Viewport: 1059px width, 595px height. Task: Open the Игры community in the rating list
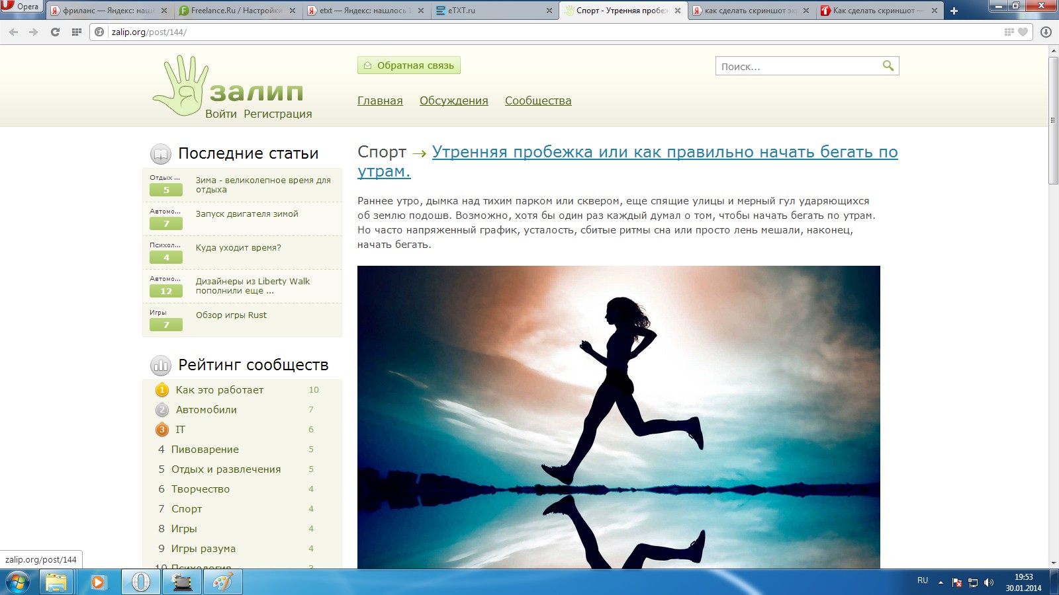click(x=184, y=529)
